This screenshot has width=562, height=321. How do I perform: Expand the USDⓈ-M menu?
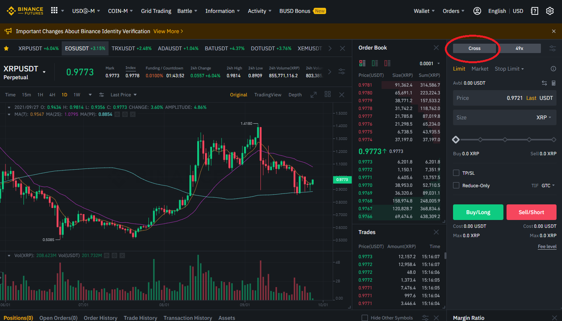tap(86, 11)
